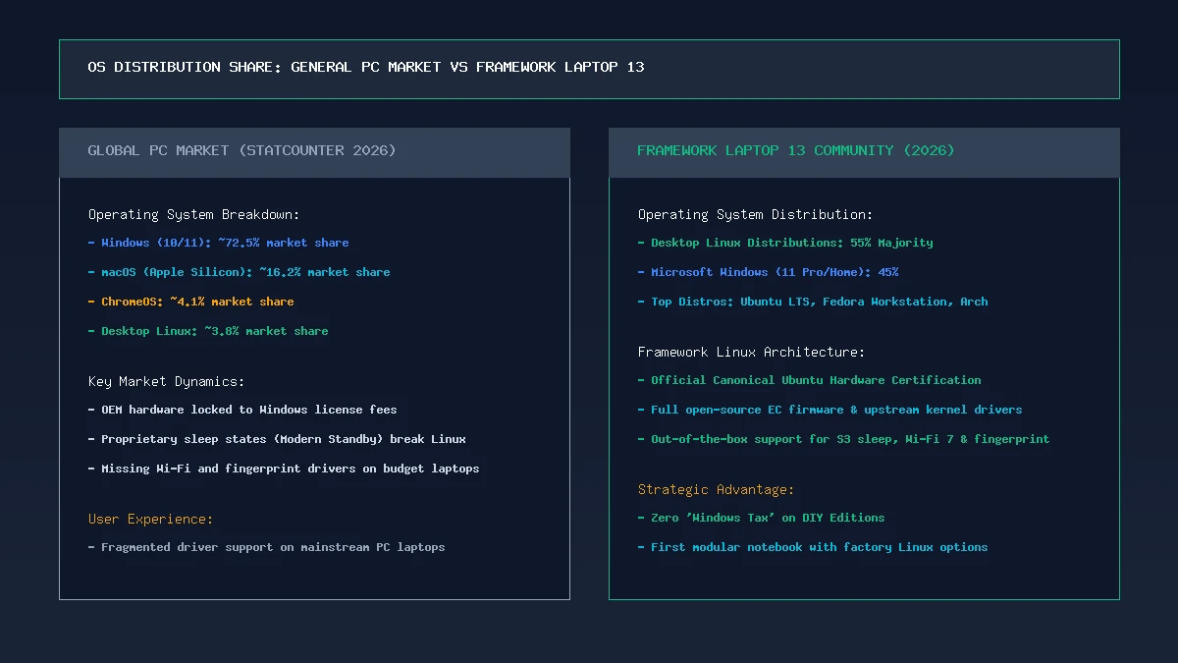The image size is (1178, 663).
Task: Select 'Proprietary sleep states (Modern Standby) break Linux'
Action: (x=277, y=439)
